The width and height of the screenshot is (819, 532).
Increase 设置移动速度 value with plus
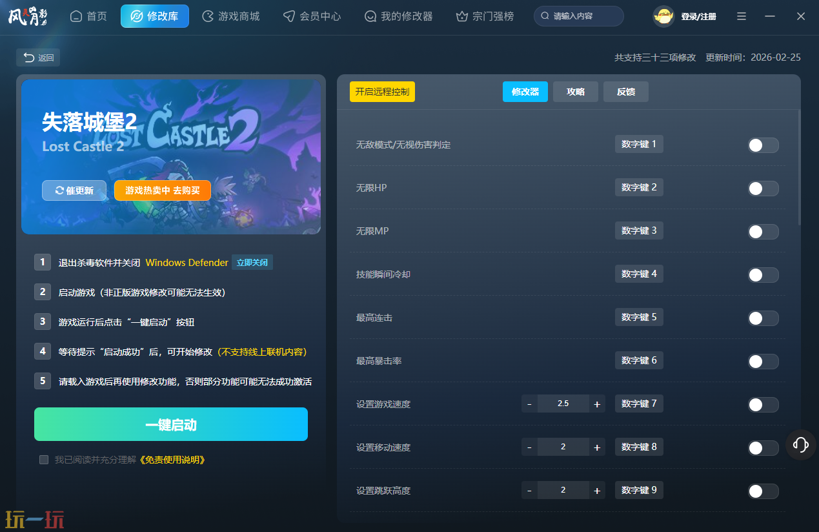[597, 447]
